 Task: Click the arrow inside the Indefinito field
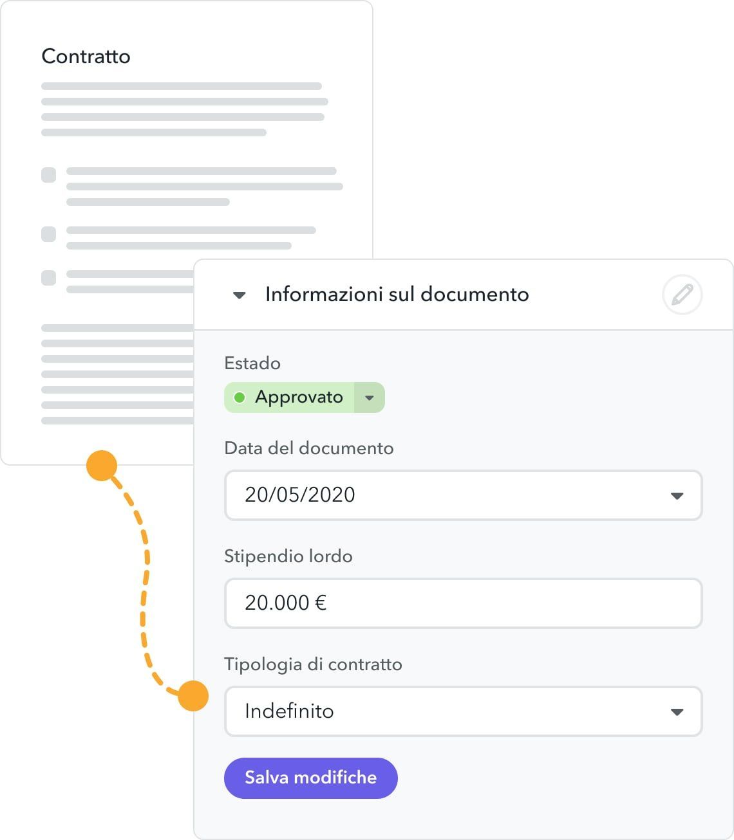coord(677,711)
